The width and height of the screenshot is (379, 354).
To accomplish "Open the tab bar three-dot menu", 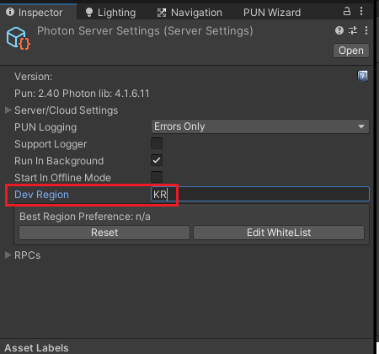I will 361,11.
